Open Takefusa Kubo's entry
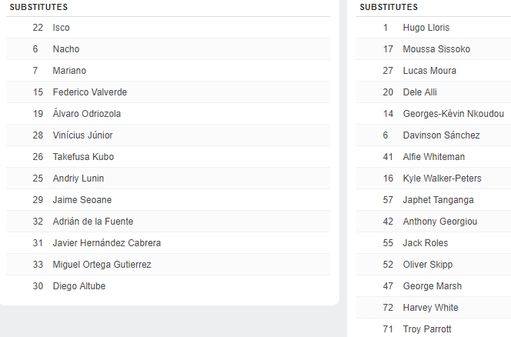The width and height of the screenshot is (511, 337). (83, 157)
